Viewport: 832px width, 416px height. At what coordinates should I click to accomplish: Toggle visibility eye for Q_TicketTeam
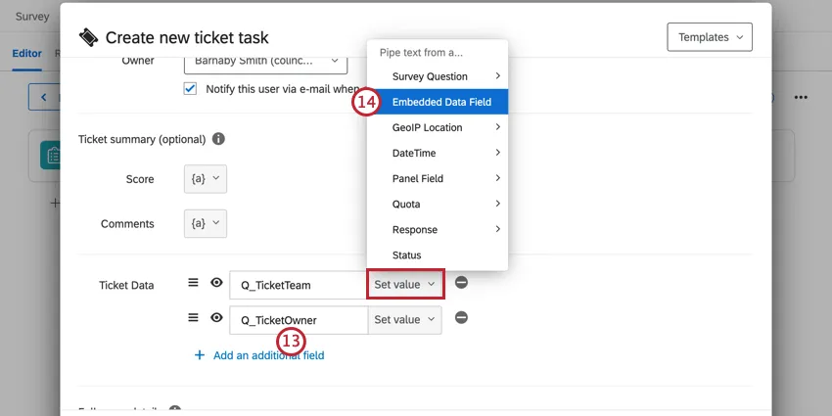[216, 284]
